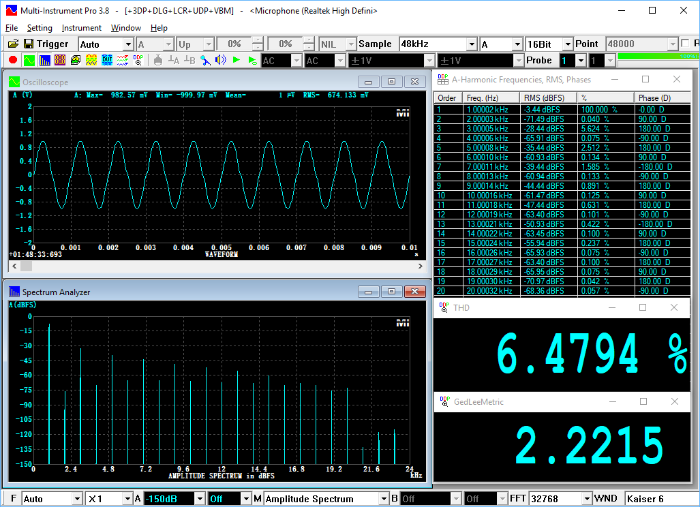
Task: Open the frequency axis Auto dropdown
Action: 77,499
